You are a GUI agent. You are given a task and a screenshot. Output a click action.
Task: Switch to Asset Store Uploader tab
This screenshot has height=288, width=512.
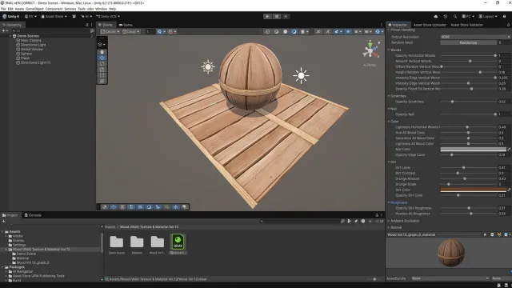coord(430,25)
